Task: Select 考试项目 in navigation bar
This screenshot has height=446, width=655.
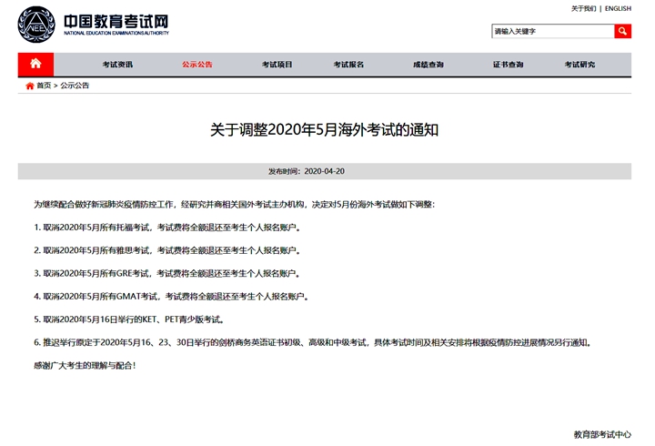Action: (277, 65)
